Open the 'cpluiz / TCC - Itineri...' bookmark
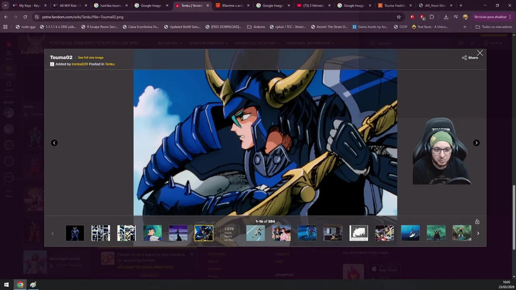The height and width of the screenshot is (290, 516). 288,27
